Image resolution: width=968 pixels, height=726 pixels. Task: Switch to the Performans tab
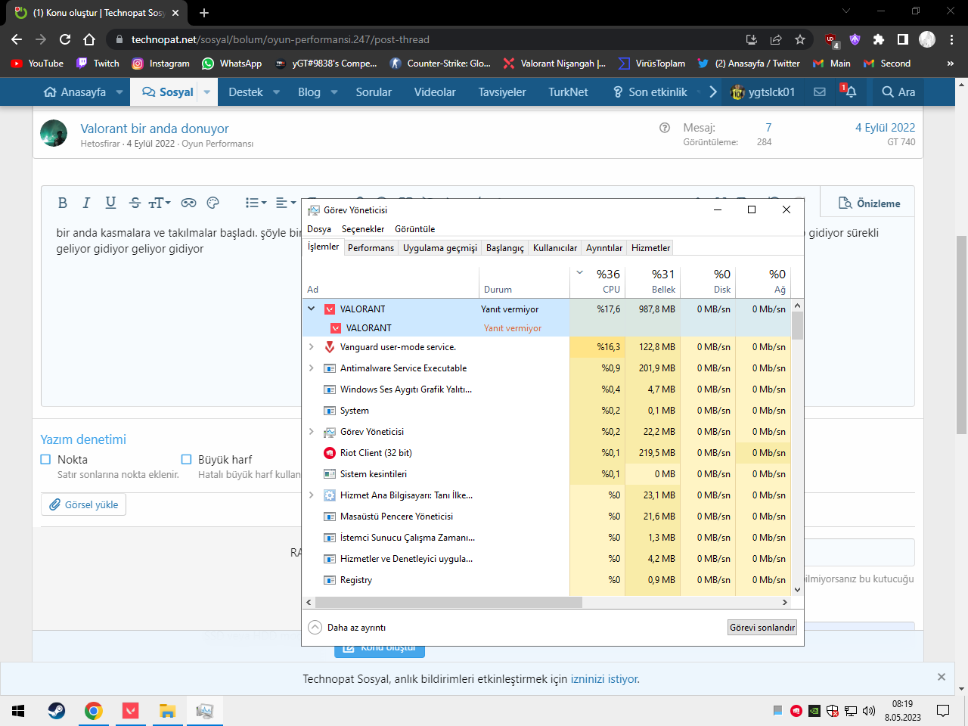[371, 248]
